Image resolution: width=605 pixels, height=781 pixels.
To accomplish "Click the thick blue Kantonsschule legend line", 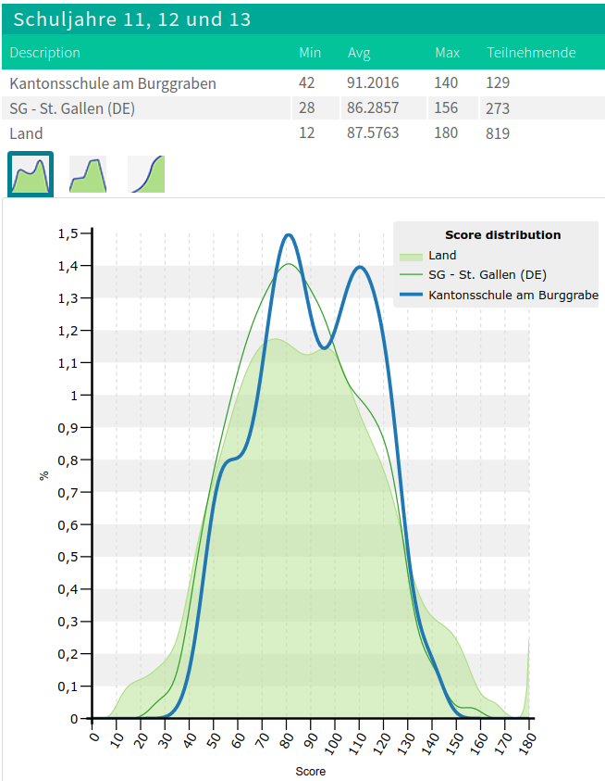I will pyautogui.click(x=411, y=296).
